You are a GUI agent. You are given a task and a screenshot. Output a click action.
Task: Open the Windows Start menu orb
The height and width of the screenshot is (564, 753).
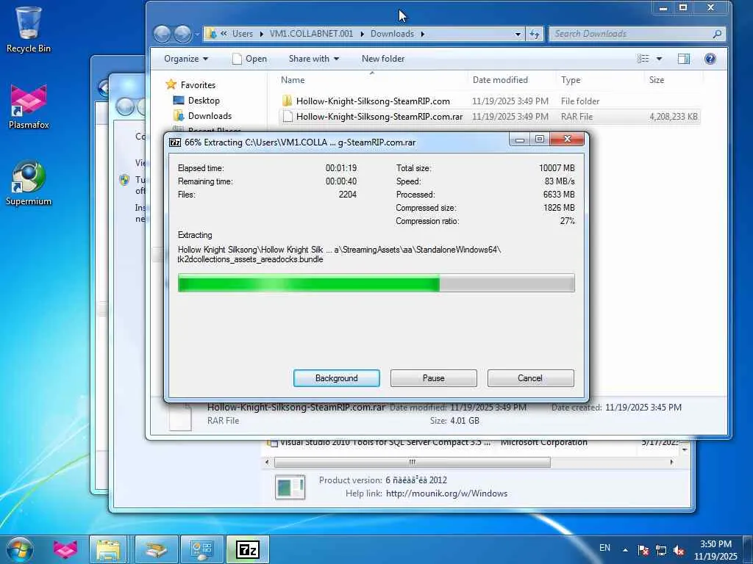19,549
